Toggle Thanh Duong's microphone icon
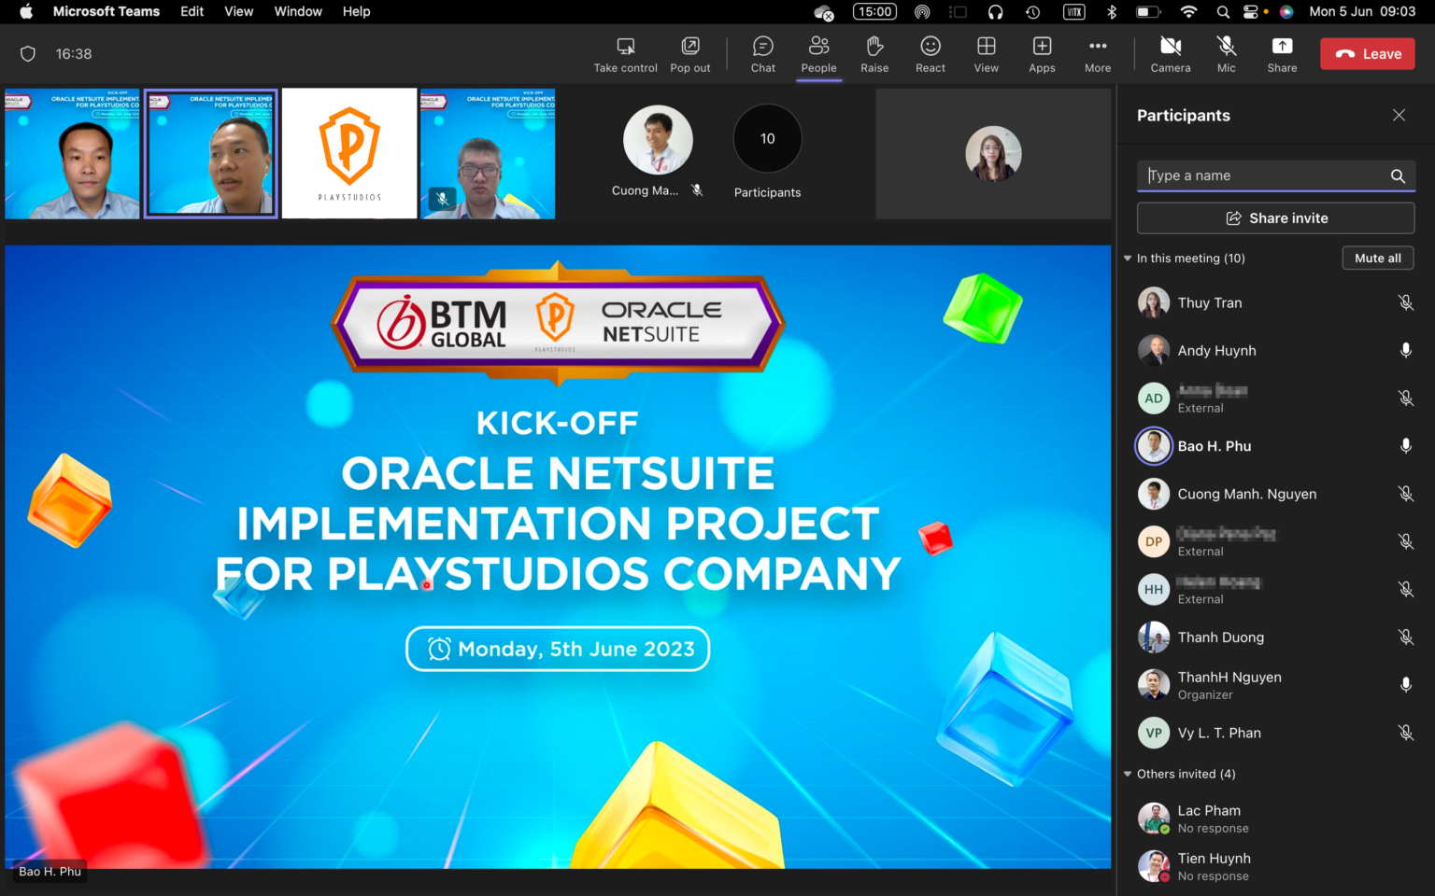This screenshot has height=896, width=1435. (1405, 637)
